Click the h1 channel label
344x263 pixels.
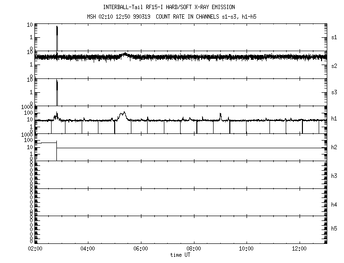coord(334,120)
